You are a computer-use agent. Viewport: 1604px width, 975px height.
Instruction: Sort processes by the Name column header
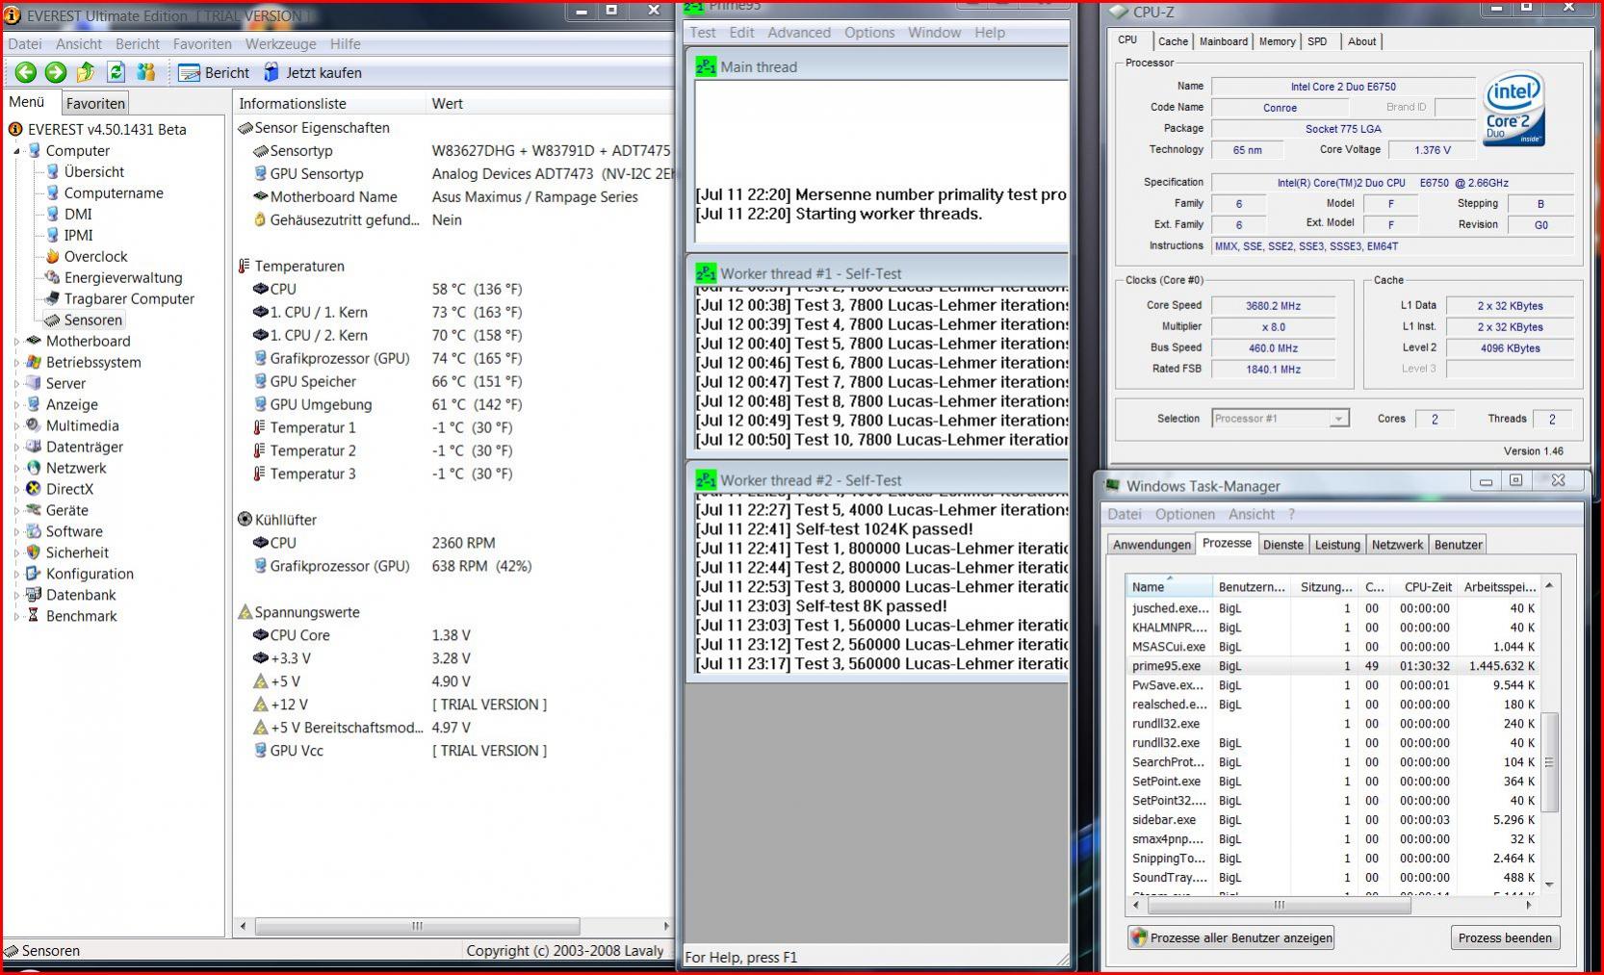pos(1169,586)
